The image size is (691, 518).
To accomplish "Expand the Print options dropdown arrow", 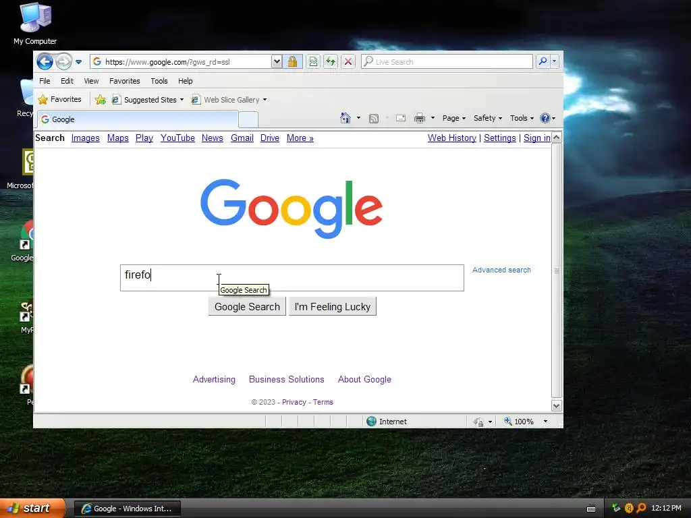I will pos(433,118).
